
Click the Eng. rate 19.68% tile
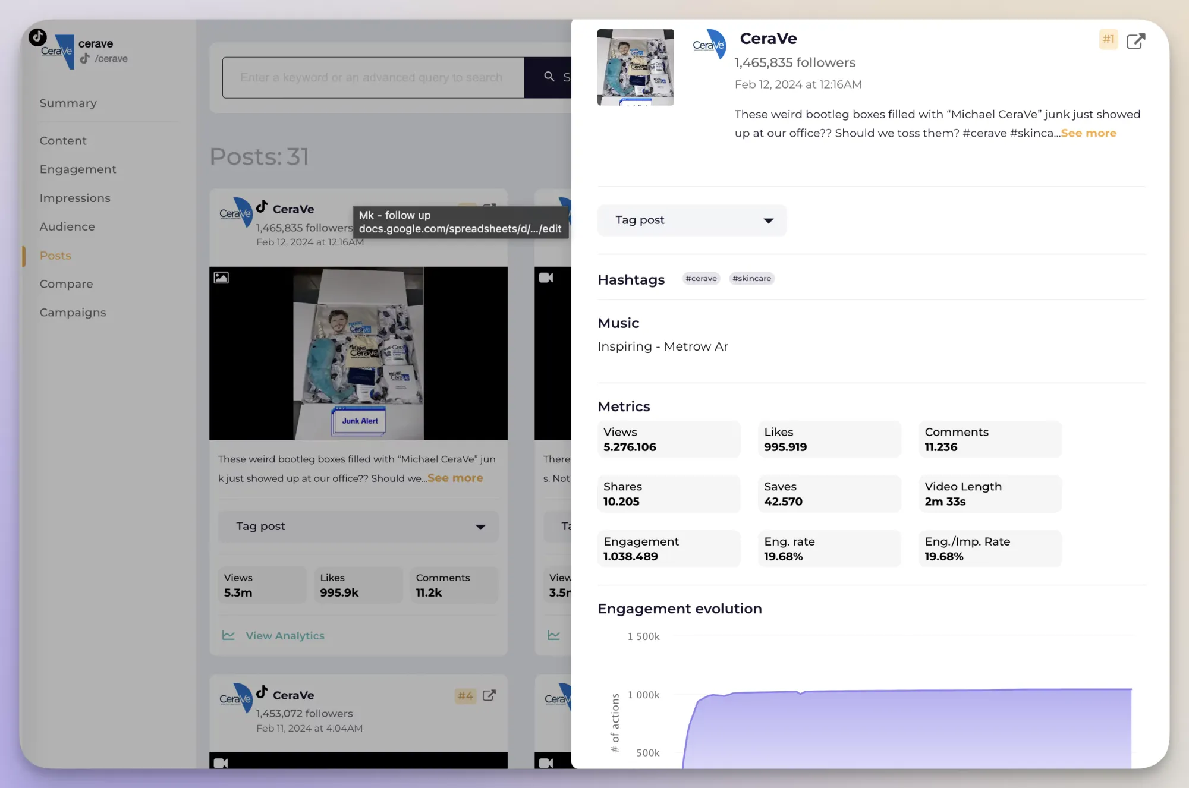pos(829,549)
